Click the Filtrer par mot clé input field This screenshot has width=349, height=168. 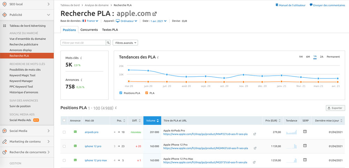[83, 43]
